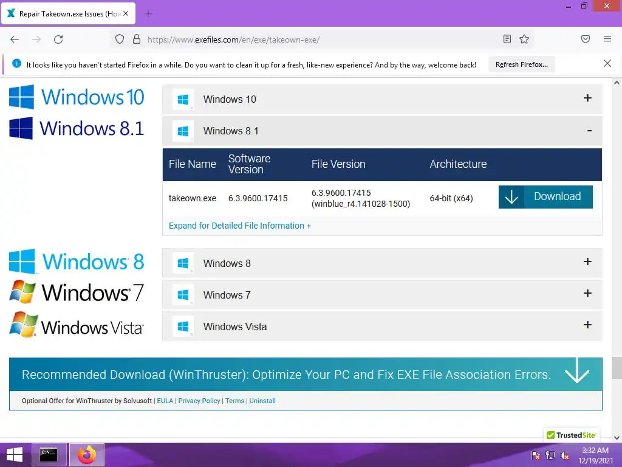Click the Windows 7 logo image
This screenshot has width=622, height=467.
[77, 292]
